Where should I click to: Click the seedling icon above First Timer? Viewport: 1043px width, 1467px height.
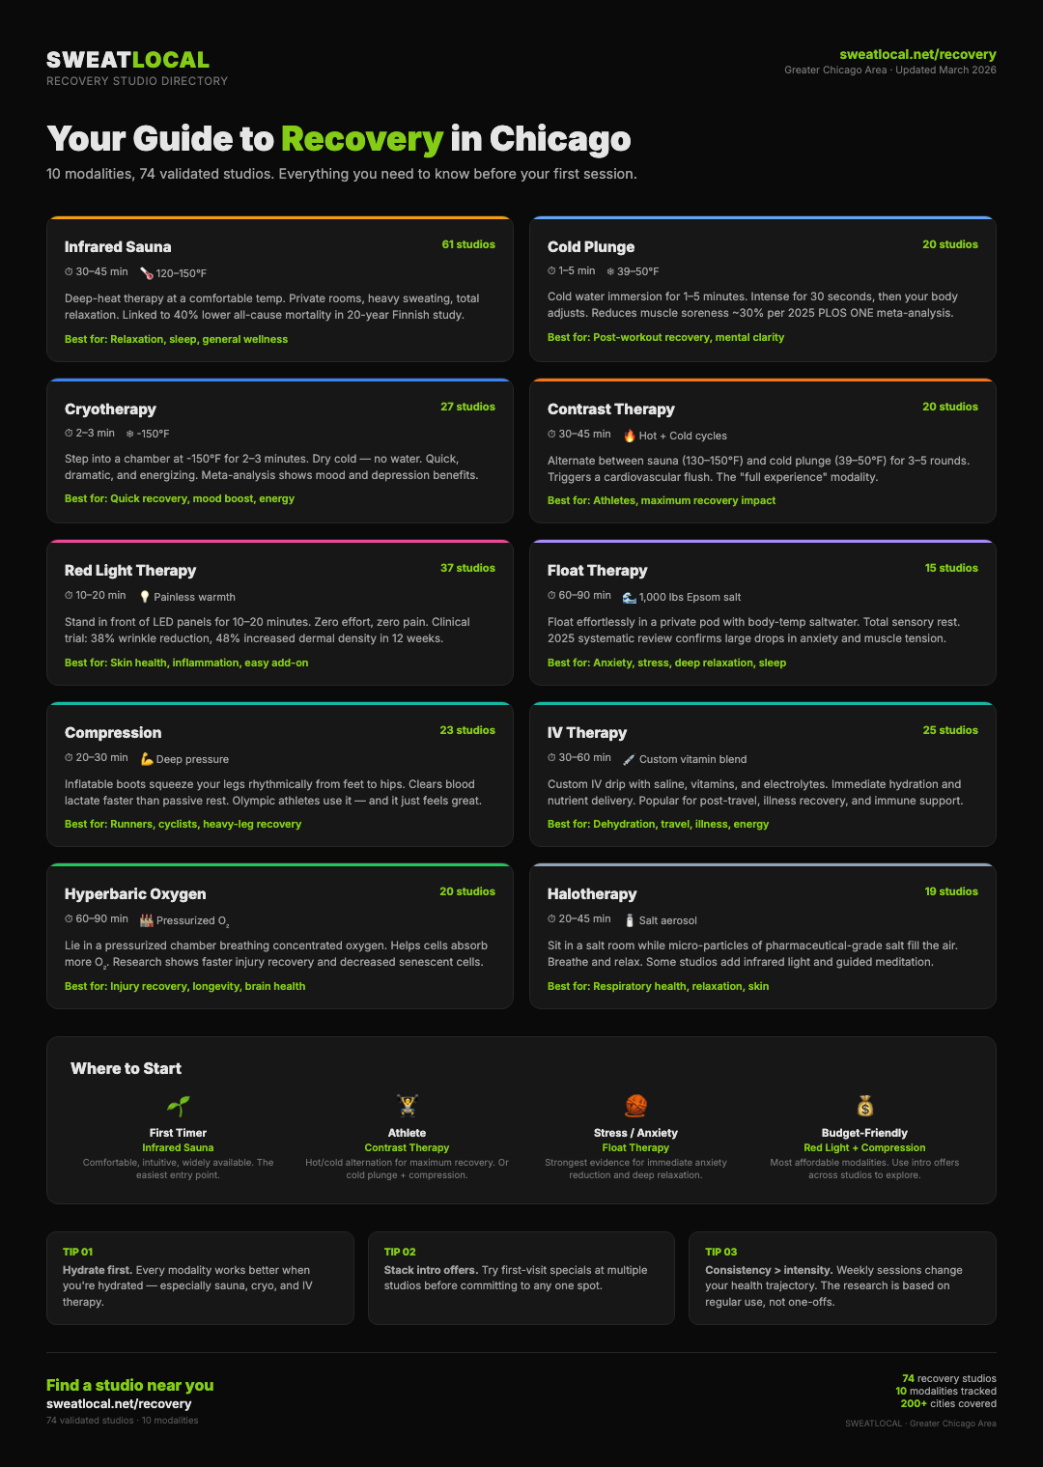179,1106
